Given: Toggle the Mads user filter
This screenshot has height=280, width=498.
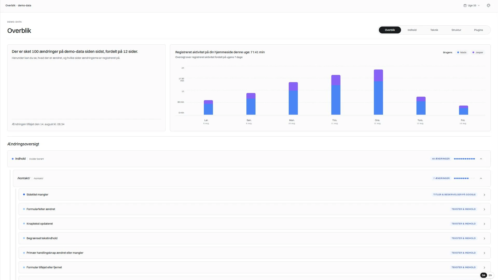Looking at the screenshot, I should click(x=462, y=52).
